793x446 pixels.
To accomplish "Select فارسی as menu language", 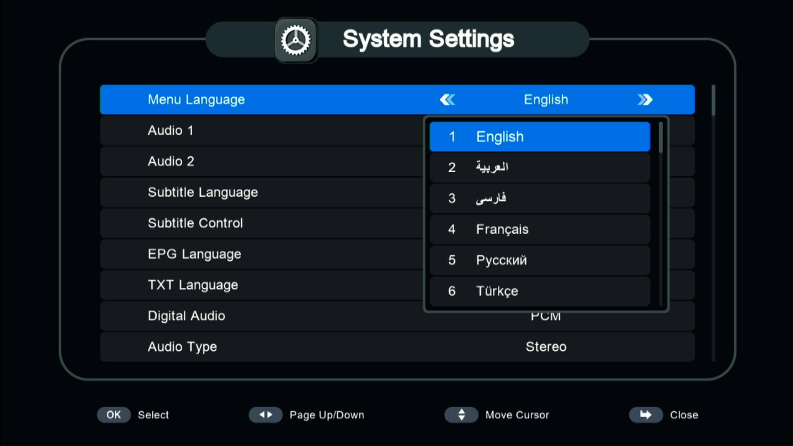I will [x=540, y=198].
